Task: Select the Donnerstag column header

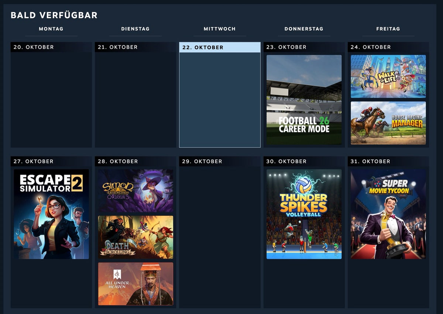Action: [304, 29]
